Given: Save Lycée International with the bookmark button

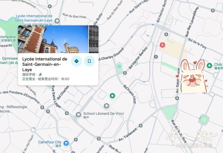Looking at the screenshot, I should point(89,61).
